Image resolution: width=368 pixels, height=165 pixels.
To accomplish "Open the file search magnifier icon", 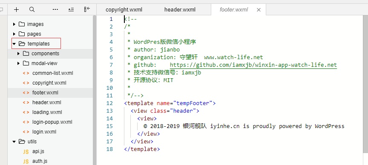I will pos(32,10).
